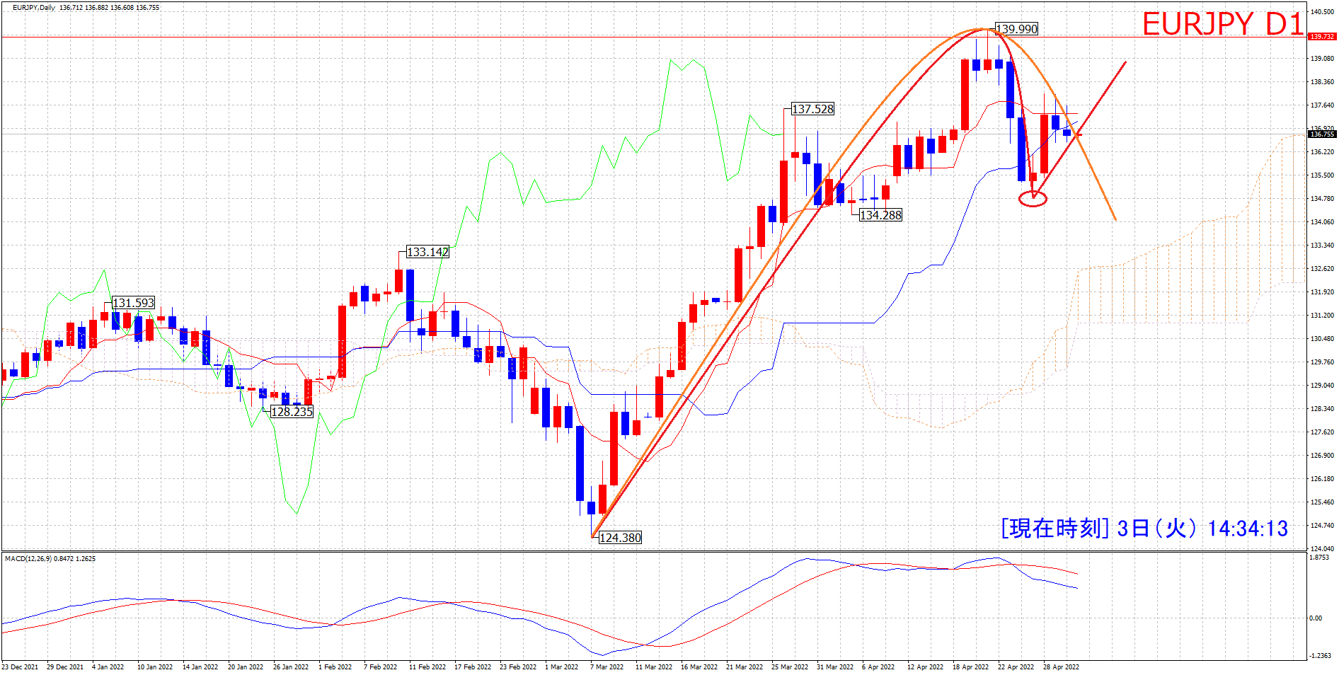Select the 134.288 price label
The image size is (1339, 675).
[x=880, y=215]
